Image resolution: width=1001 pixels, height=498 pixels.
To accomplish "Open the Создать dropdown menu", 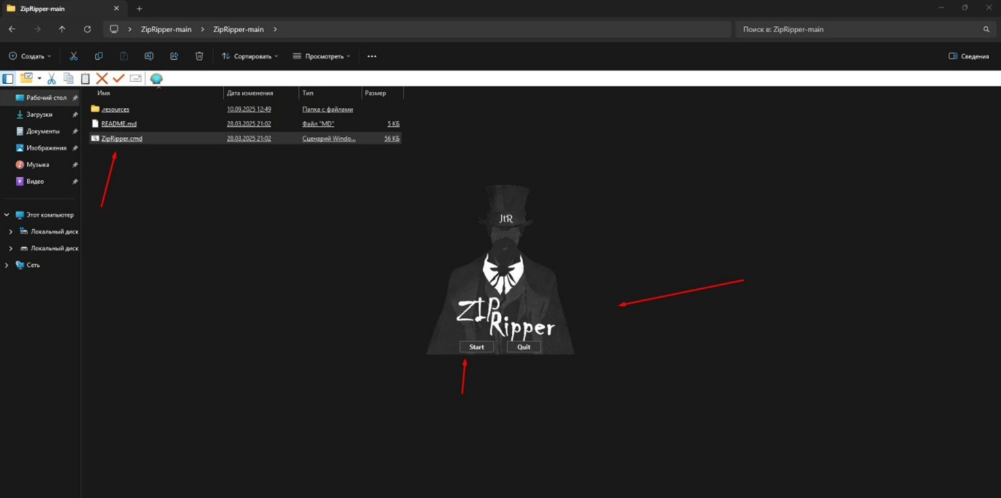I will point(28,56).
